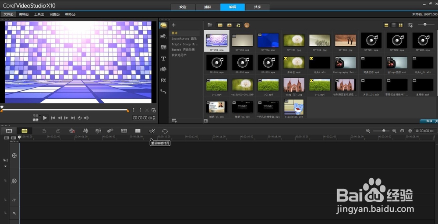
Task: Fit project in timeline window
Action: pos(402,131)
